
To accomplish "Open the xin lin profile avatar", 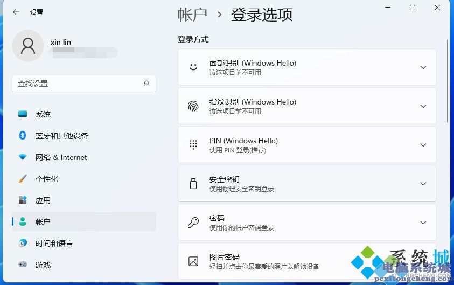I will (x=28, y=46).
